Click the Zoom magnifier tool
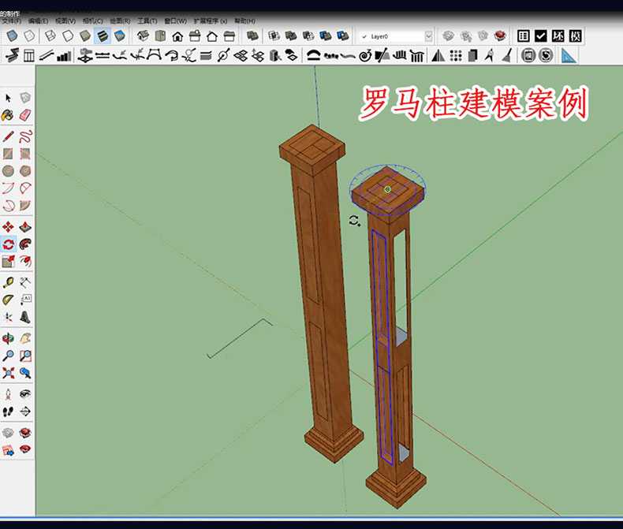The width and height of the screenshot is (623, 529). pos(9,356)
